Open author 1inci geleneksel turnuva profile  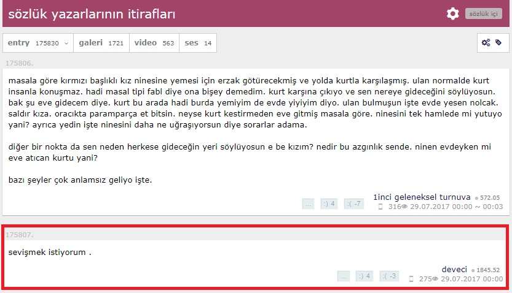[x=422, y=197]
